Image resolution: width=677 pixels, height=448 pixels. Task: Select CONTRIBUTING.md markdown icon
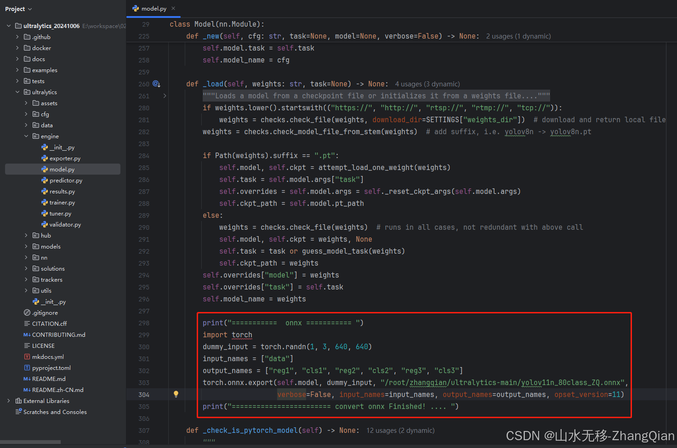click(27, 335)
